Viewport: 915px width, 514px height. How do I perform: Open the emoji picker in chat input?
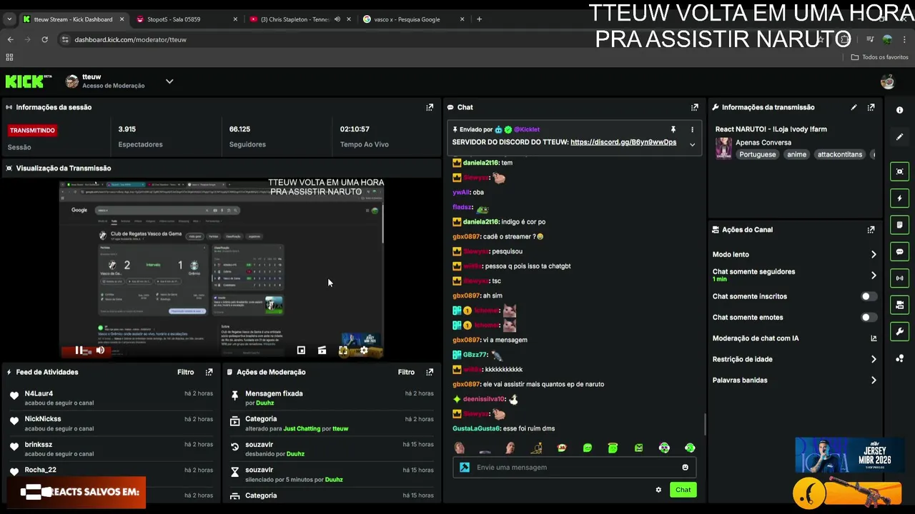pos(685,468)
